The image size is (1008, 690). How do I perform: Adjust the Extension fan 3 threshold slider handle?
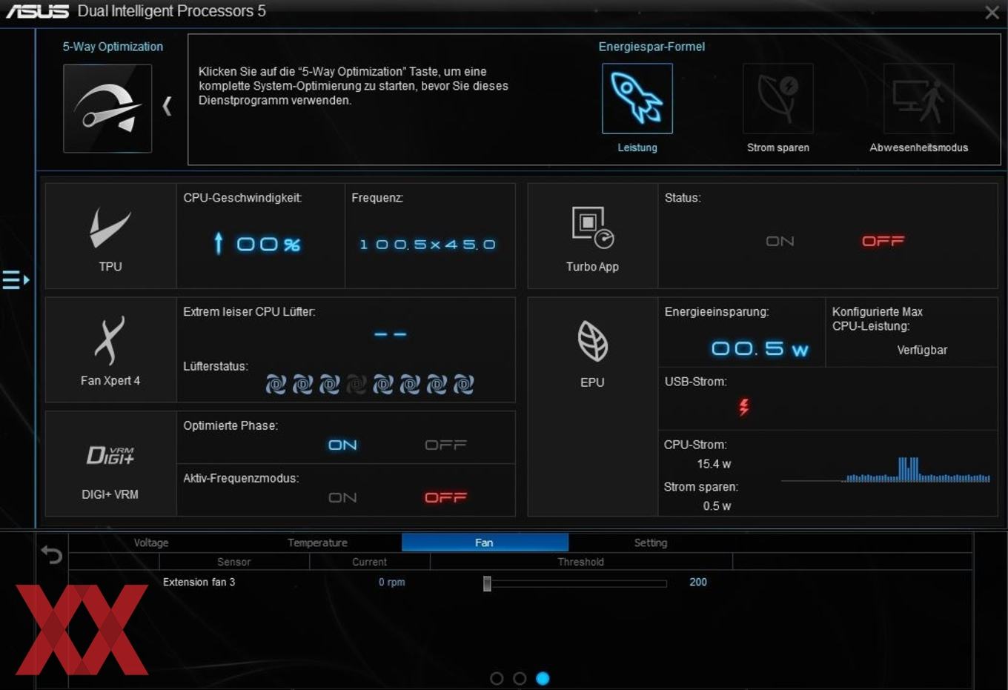click(487, 583)
